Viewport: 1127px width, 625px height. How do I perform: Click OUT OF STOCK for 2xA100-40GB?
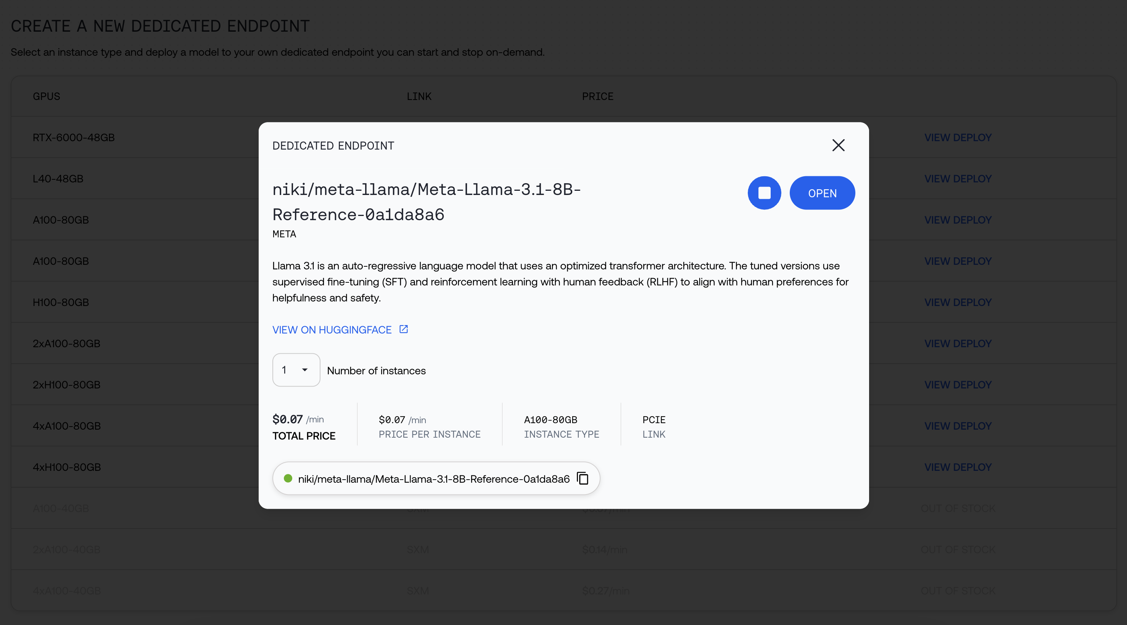(x=958, y=550)
